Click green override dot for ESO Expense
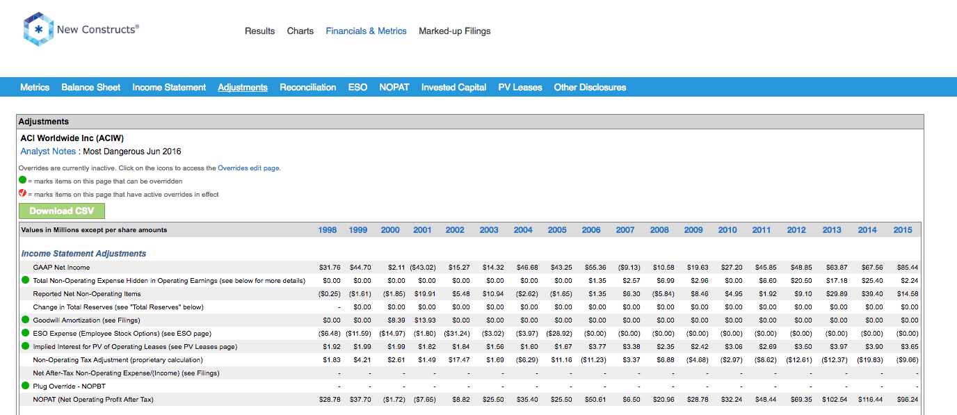Image resolution: width=957 pixels, height=415 pixels. pyautogui.click(x=25, y=334)
